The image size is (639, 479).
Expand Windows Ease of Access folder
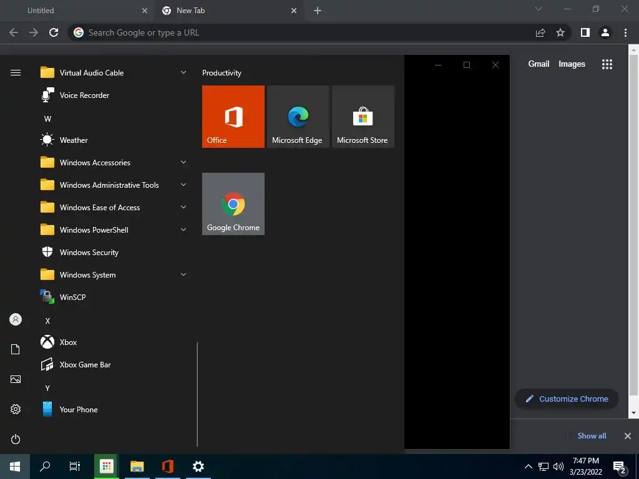click(183, 207)
